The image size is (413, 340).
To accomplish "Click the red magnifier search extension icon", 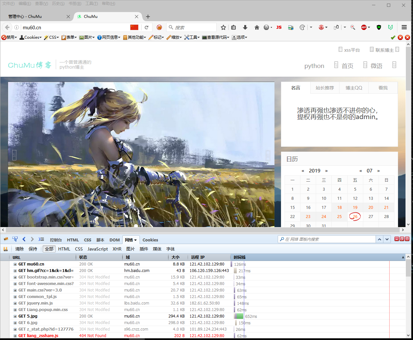I will (353, 27).
